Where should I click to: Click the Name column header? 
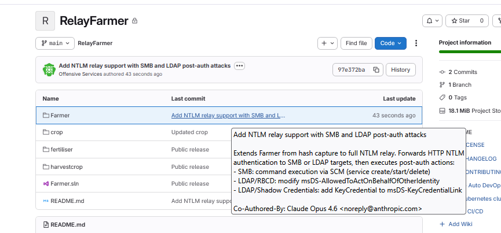[50, 99]
